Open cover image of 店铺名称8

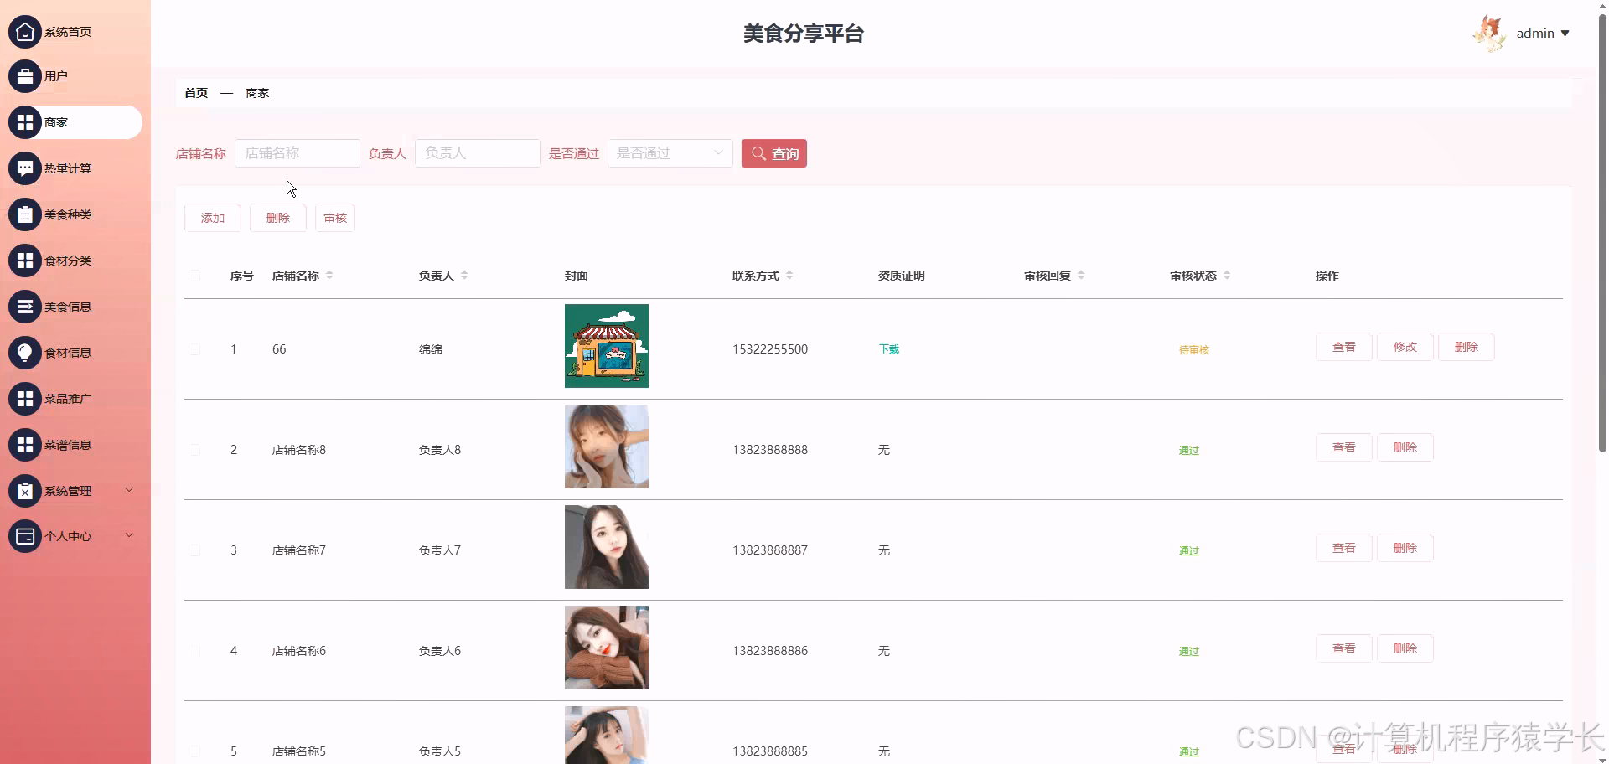click(x=607, y=447)
